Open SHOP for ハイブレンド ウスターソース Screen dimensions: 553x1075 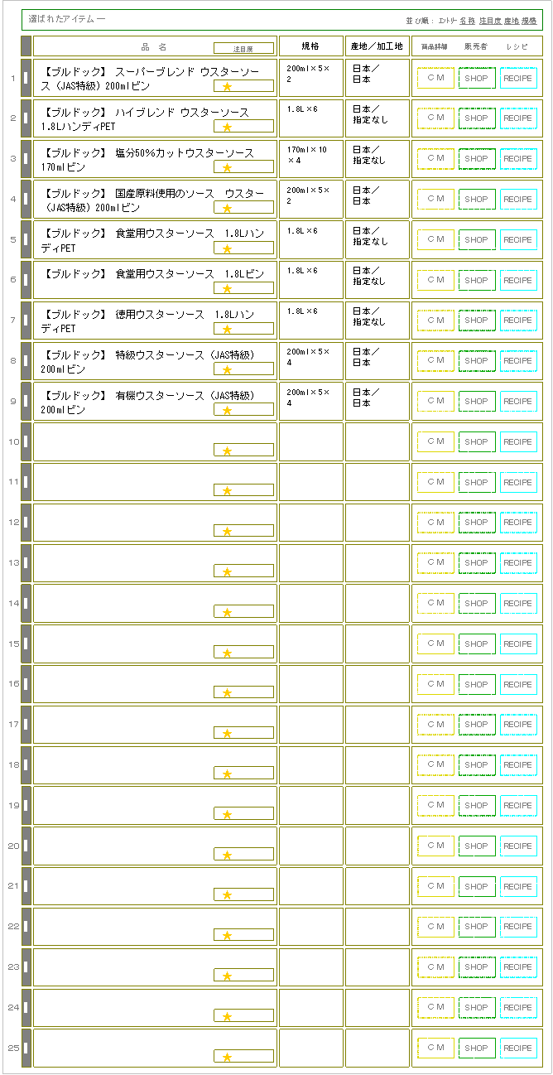coord(477,118)
